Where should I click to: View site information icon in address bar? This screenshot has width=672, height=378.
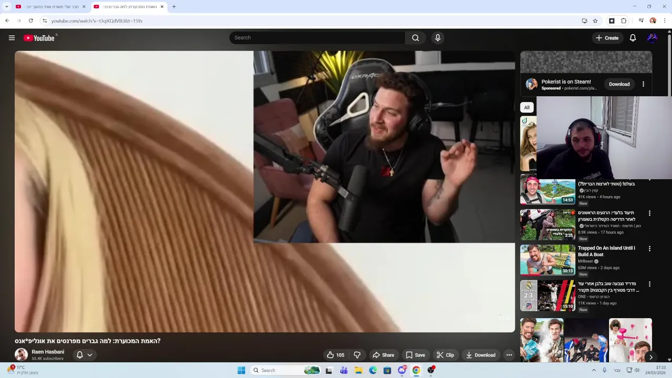45,21
